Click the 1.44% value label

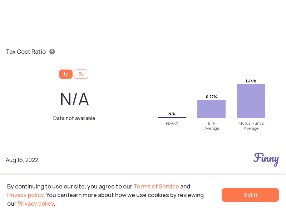pyautogui.click(x=251, y=81)
